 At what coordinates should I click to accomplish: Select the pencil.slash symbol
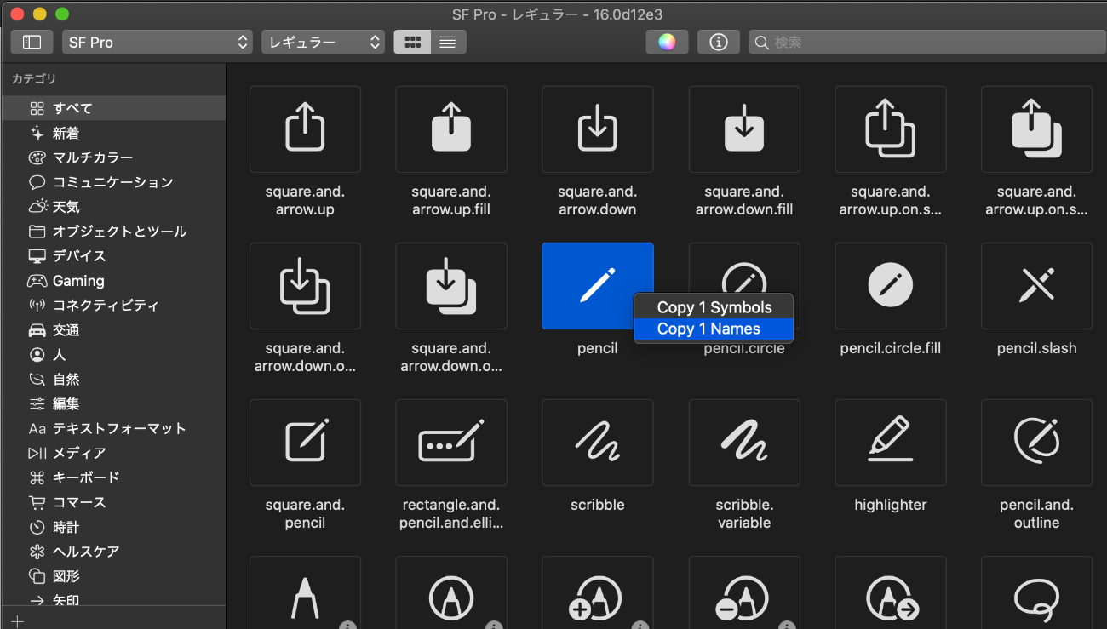[x=1037, y=286]
